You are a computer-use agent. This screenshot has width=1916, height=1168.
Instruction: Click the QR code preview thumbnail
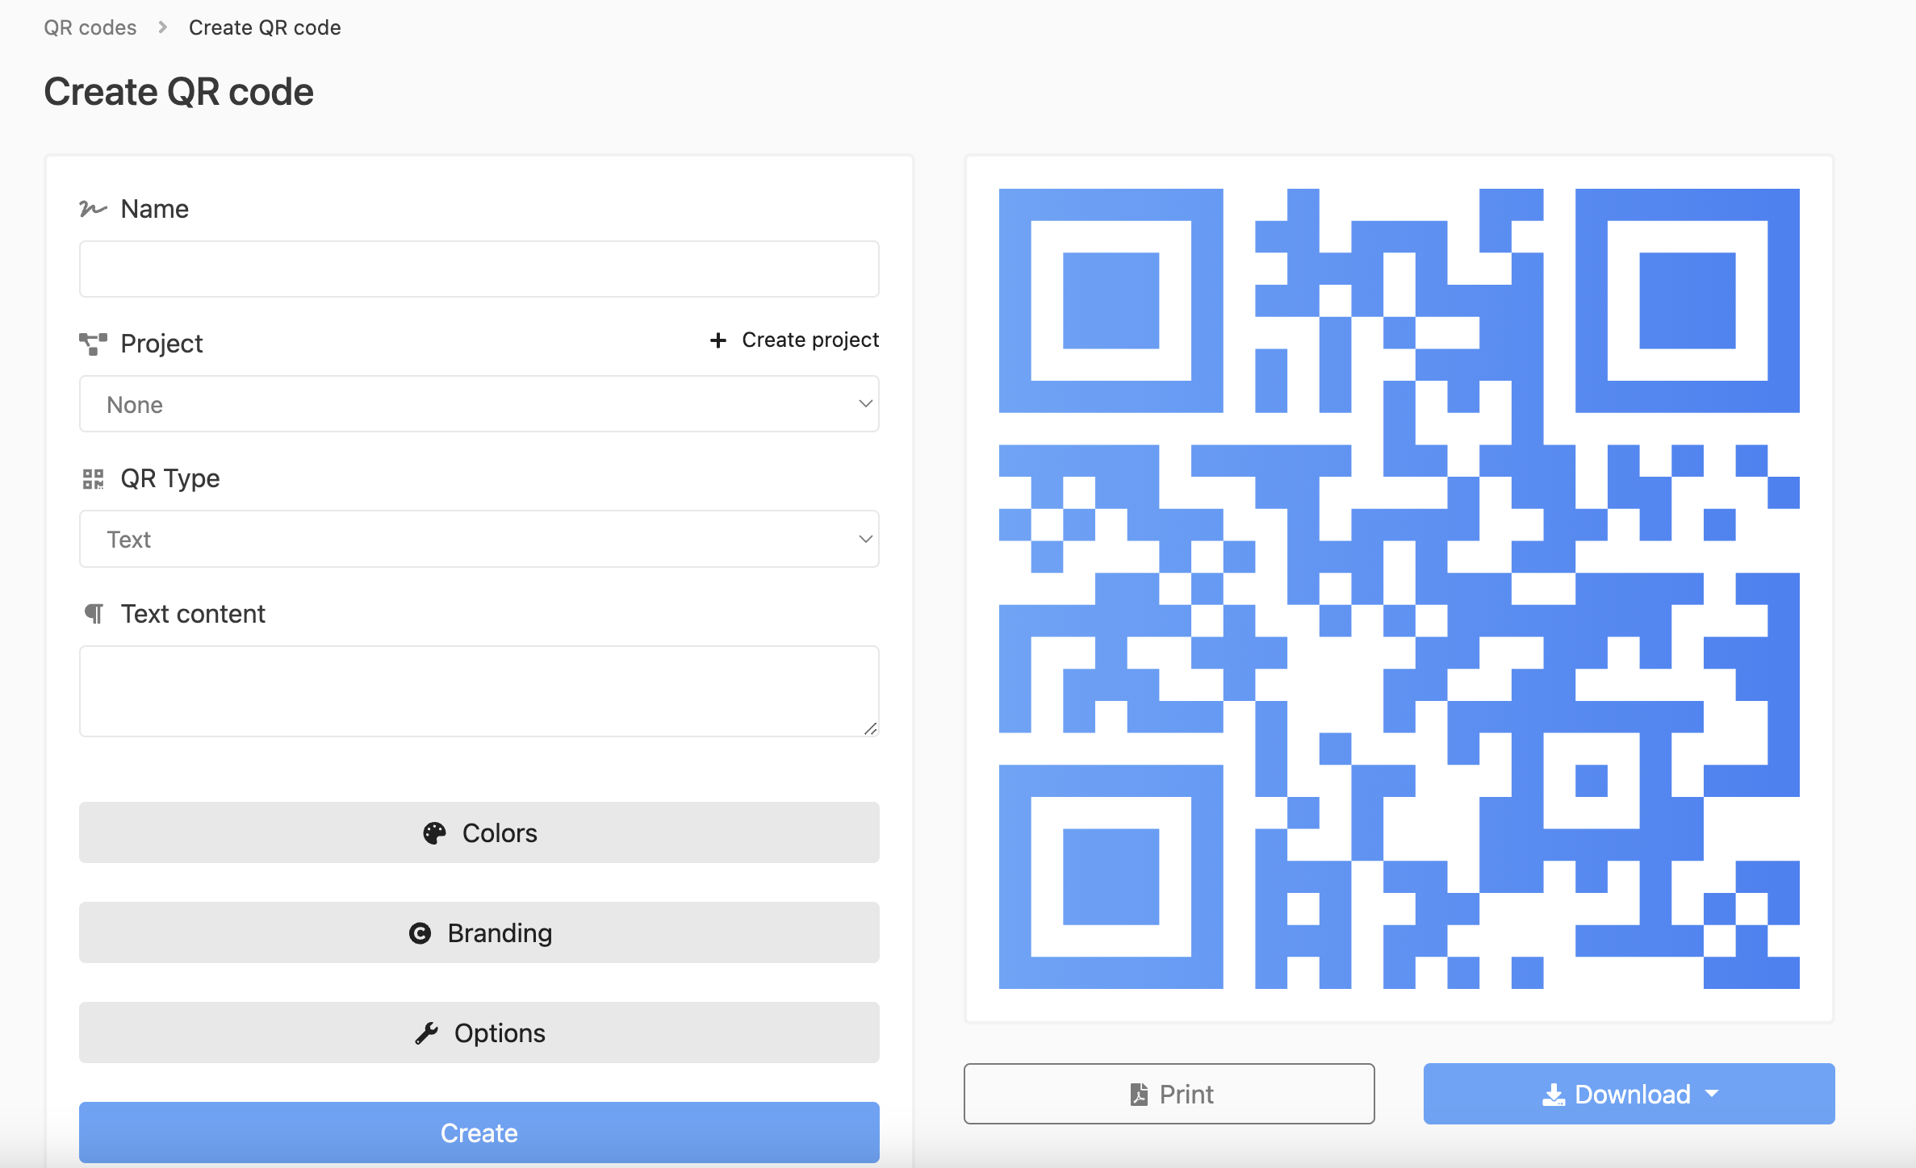pyautogui.click(x=1399, y=588)
